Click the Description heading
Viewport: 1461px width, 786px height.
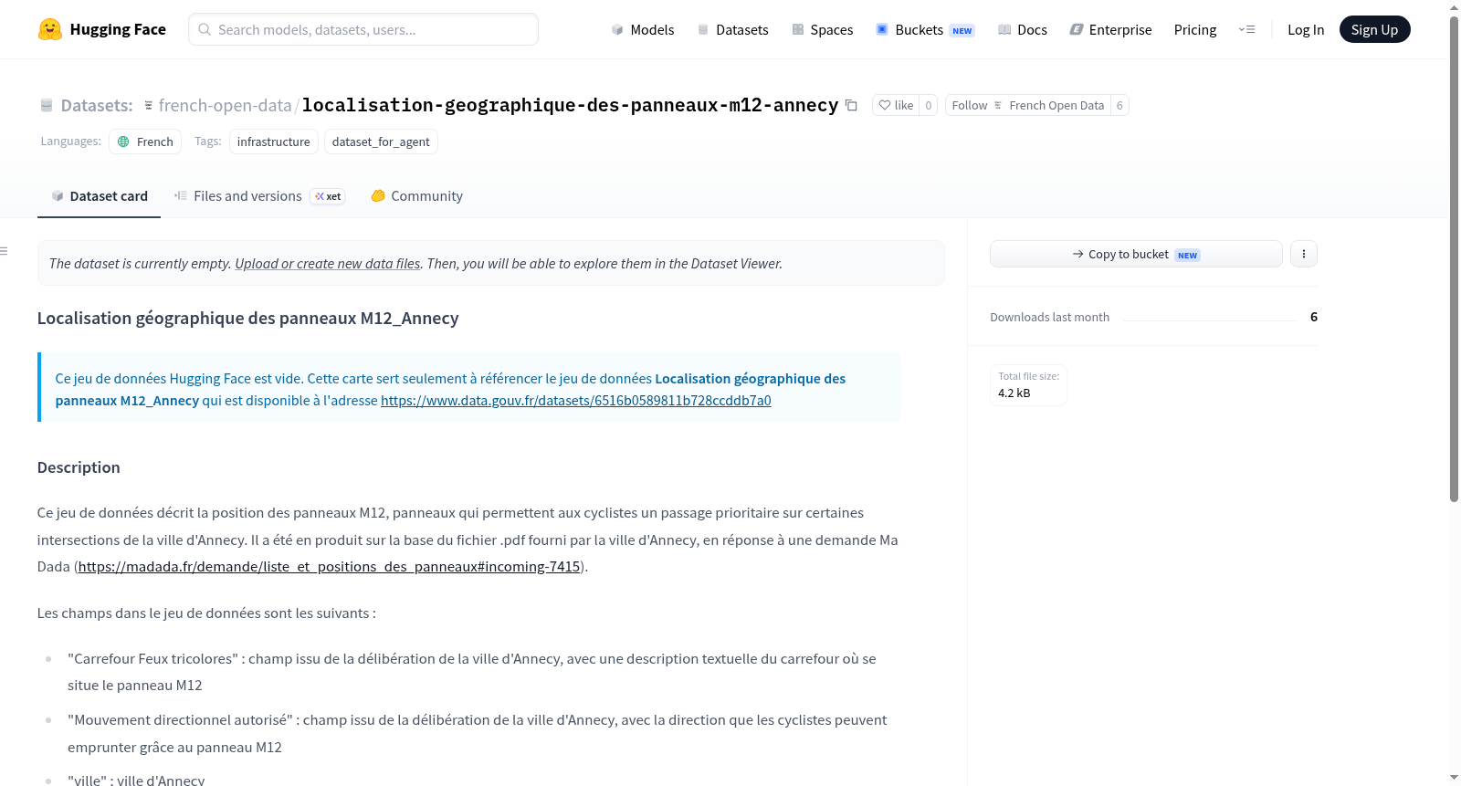(x=79, y=467)
